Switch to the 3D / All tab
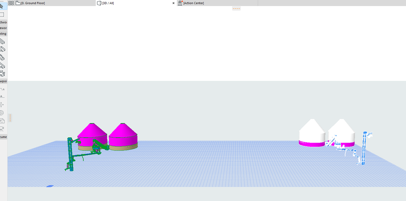This screenshot has width=406, height=201. 136,3
